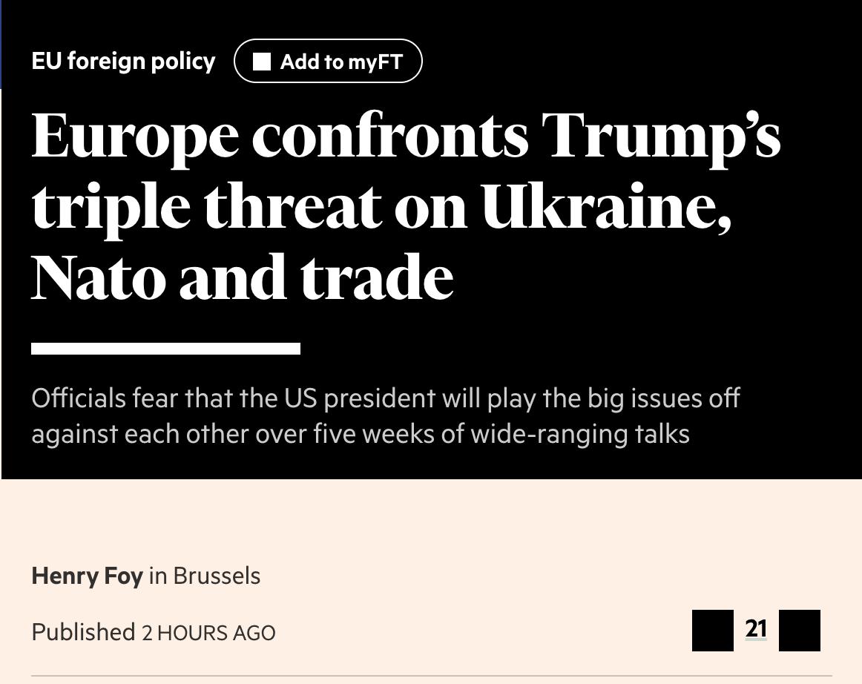Open the 21 comments count link
Image resolution: width=862 pixels, height=684 pixels.
coord(756,629)
